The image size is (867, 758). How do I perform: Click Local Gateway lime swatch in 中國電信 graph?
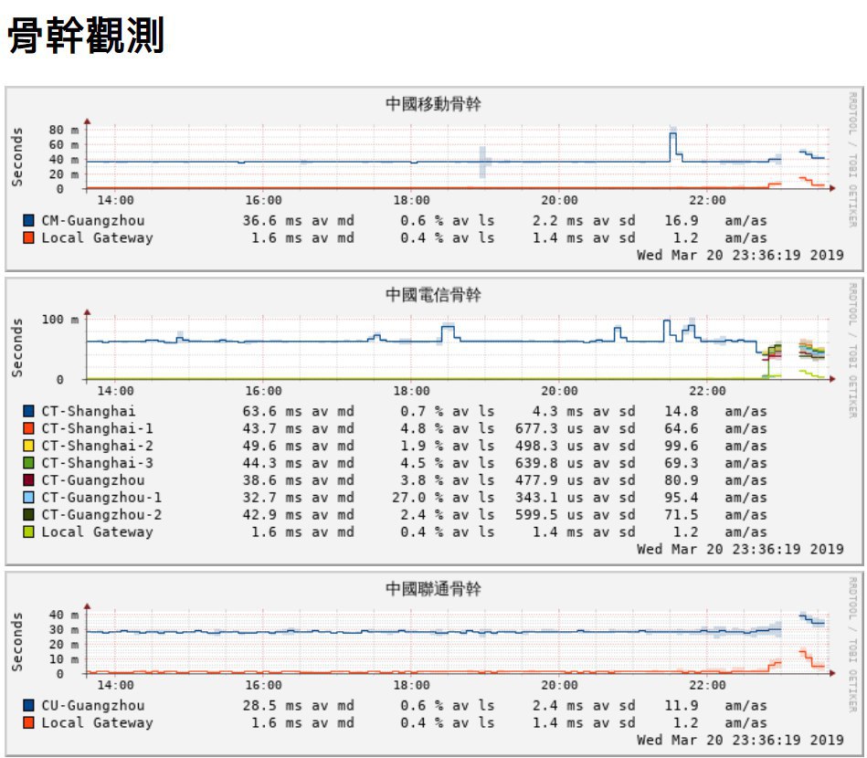[29, 532]
